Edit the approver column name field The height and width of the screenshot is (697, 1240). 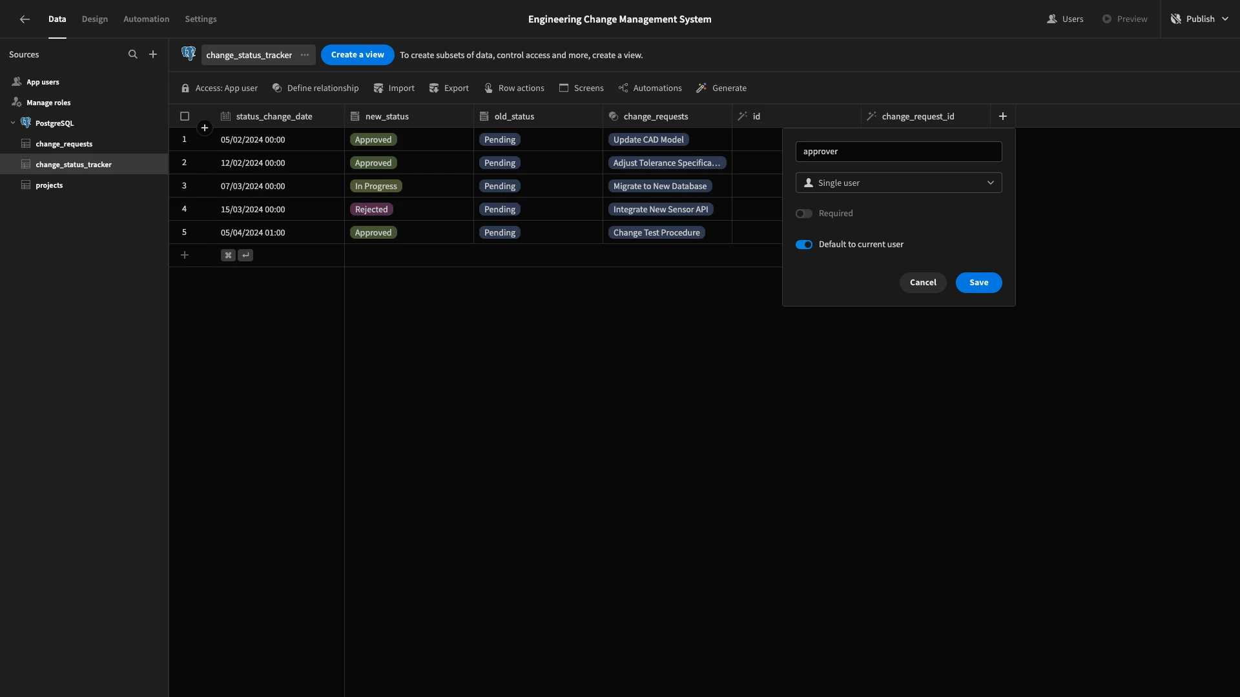click(899, 152)
